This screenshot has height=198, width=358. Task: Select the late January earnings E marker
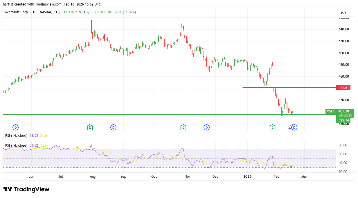pos(272,127)
